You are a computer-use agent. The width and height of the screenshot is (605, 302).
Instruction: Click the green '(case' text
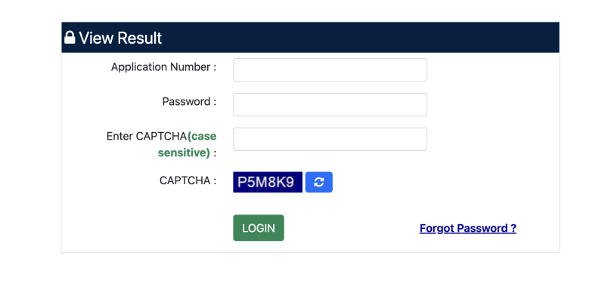tap(202, 137)
